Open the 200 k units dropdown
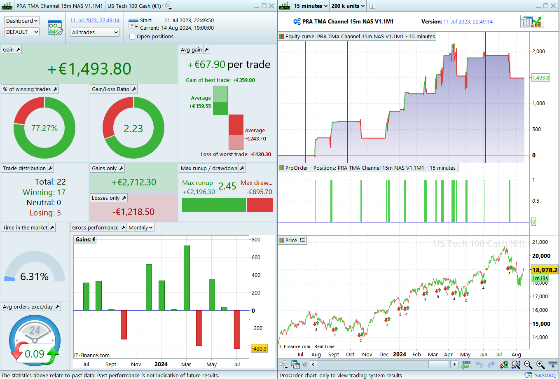 point(348,6)
